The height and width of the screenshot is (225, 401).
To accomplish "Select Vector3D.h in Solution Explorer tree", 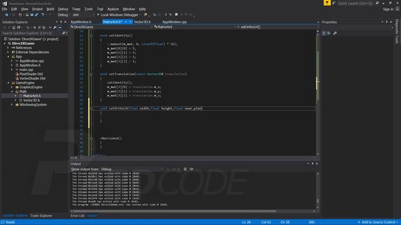I will coord(31,100).
